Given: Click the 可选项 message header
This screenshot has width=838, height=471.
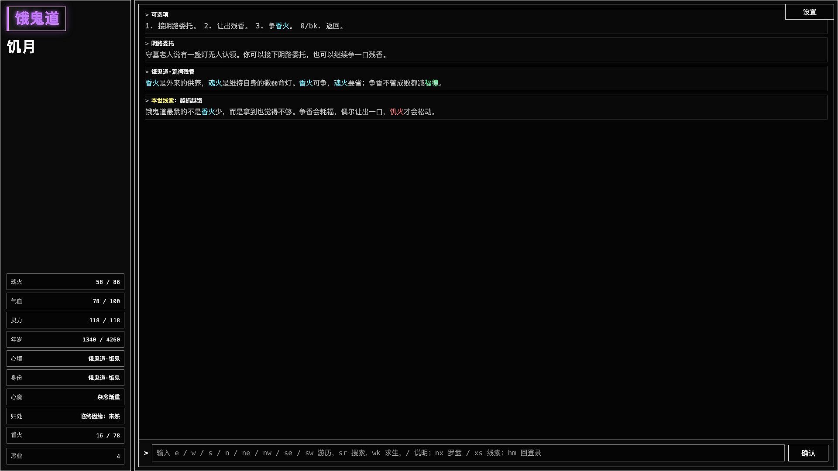Looking at the screenshot, I should [160, 14].
